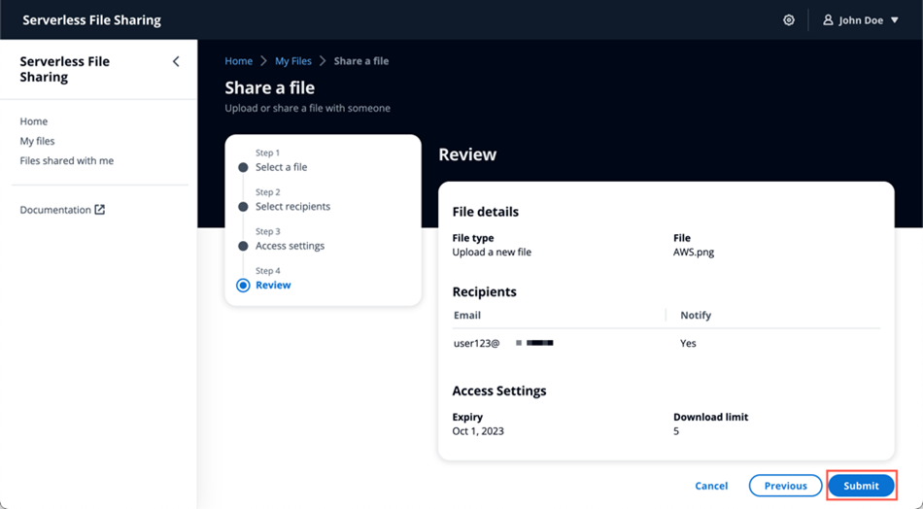Click the Share a file breadcrumb text
The image size is (923, 509).
(360, 60)
